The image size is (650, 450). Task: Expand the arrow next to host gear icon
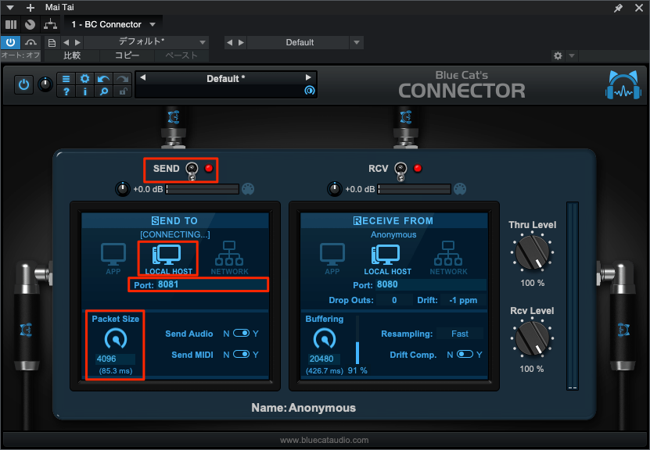(x=572, y=55)
